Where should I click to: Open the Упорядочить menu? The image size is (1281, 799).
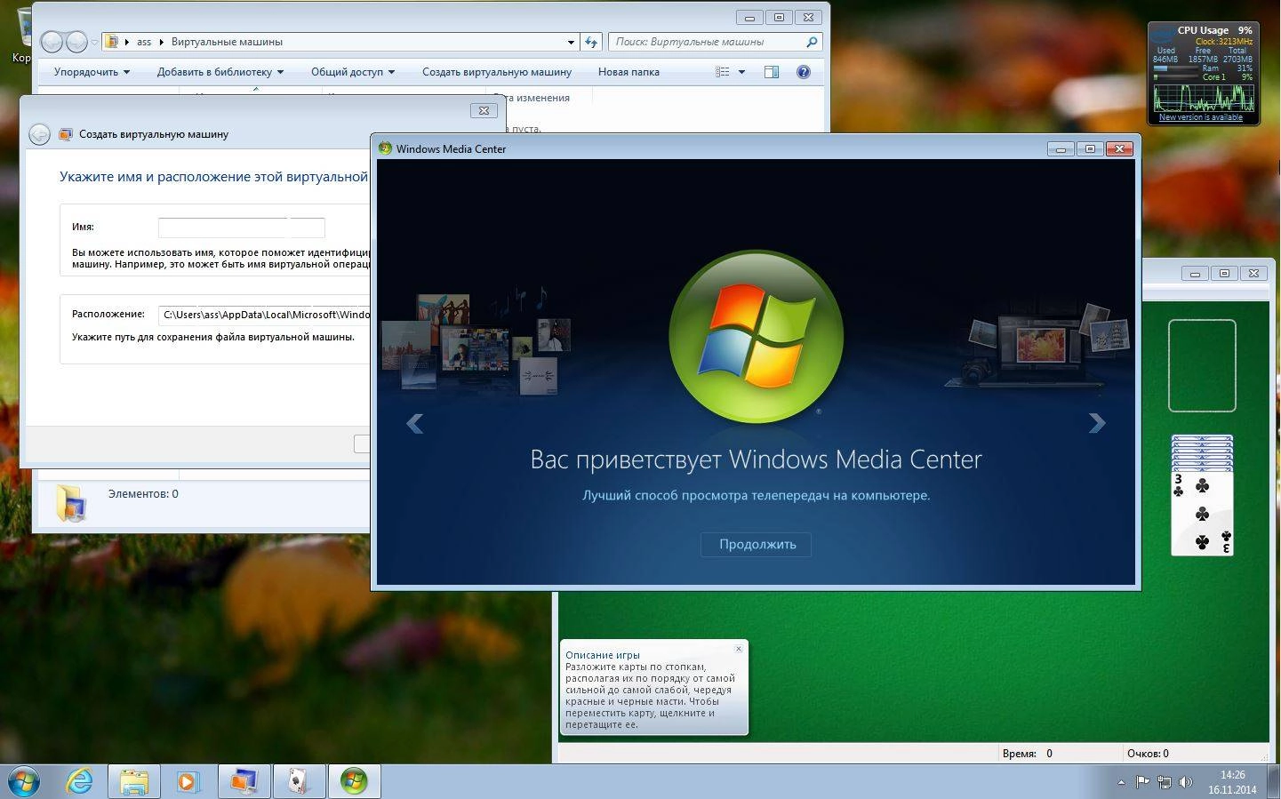[x=92, y=72]
